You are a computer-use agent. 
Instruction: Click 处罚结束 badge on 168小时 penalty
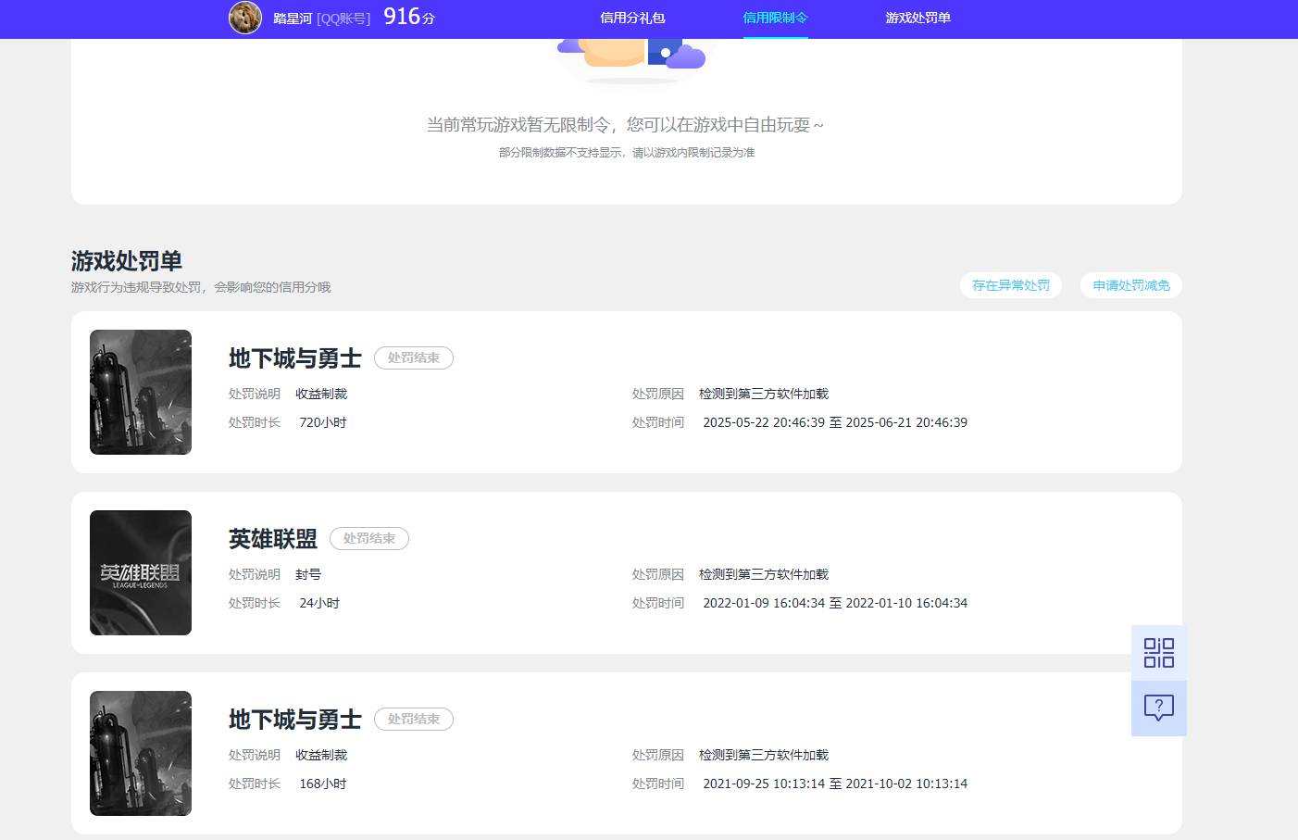pyautogui.click(x=414, y=719)
